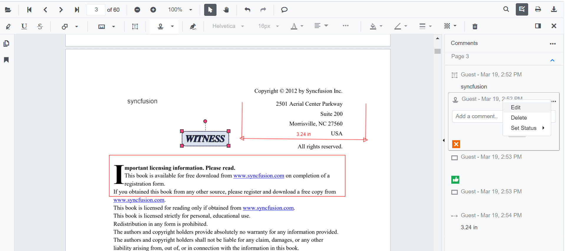Screen dimensions: 565x251
Task: Go to the first page
Action: tap(29, 10)
